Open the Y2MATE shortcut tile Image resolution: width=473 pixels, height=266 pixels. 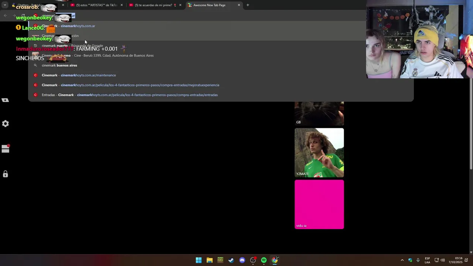319,153
